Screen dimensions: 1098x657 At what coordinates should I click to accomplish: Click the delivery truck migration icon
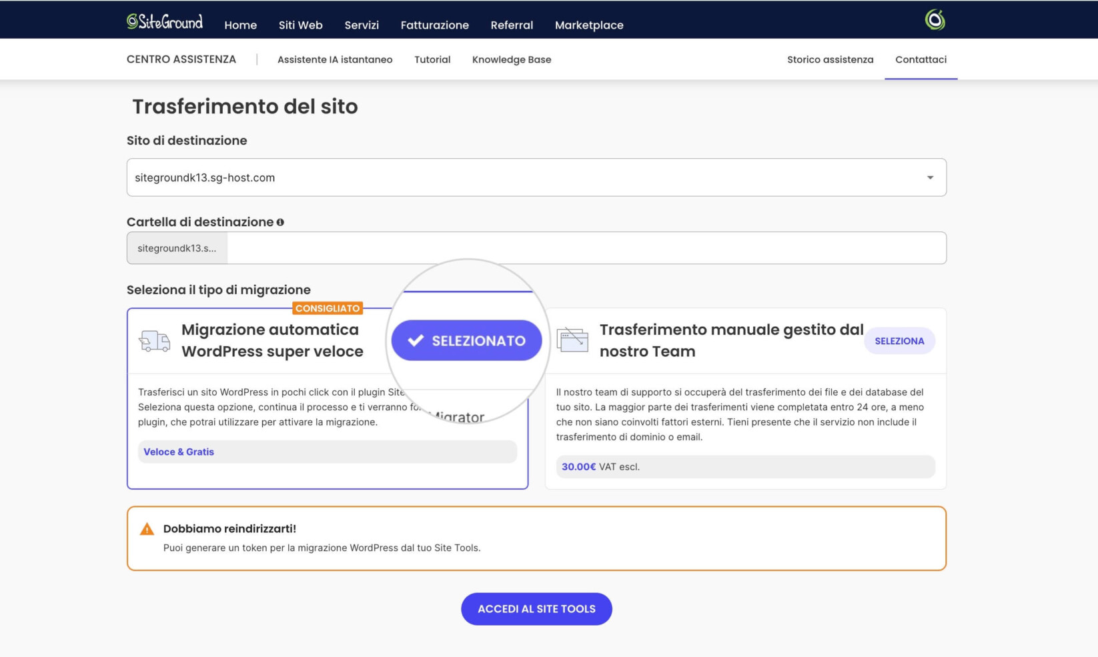click(155, 341)
